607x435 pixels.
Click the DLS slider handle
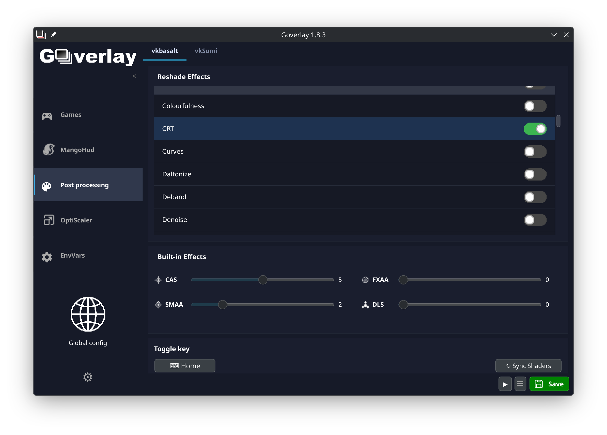pyautogui.click(x=403, y=305)
